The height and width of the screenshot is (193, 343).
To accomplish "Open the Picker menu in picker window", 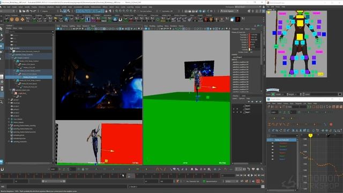I will (278, 7).
